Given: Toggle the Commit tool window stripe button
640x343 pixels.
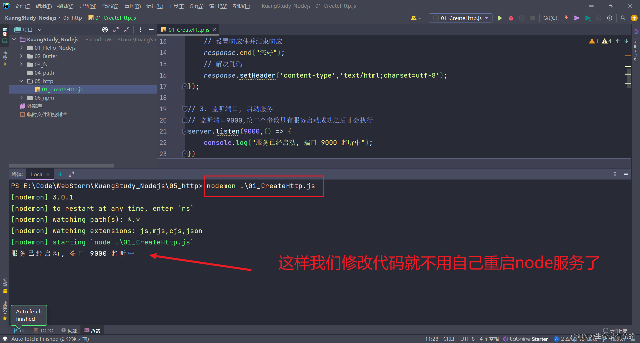Looking at the screenshot, I should pyautogui.click(x=5, y=58).
